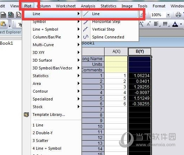The height and width of the screenshot is (155, 184).
Task: Click the Long Name row label
Action: [x=93, y=58]
